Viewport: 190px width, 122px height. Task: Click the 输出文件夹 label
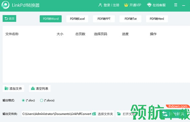tap(10, 114)
